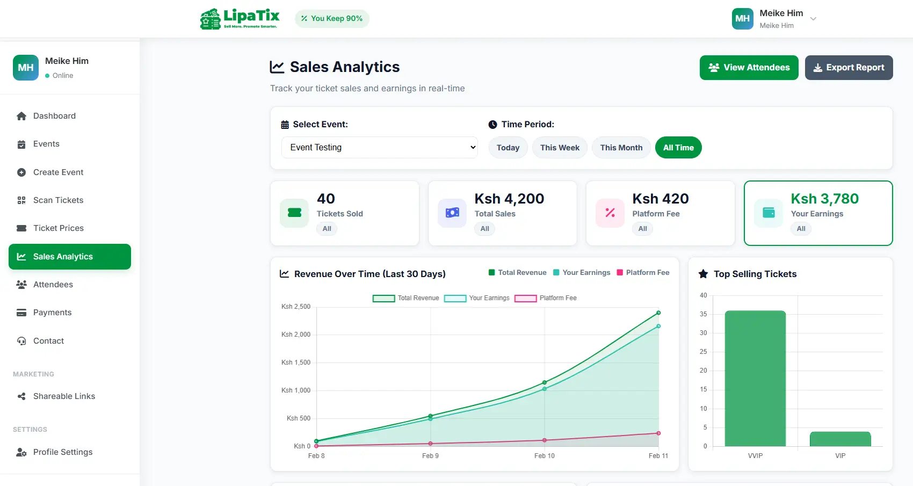Screen dimensions: 913x486
Task: Click the Ksh 3,780 Your Earnings card
Action: tap(818, 213)
